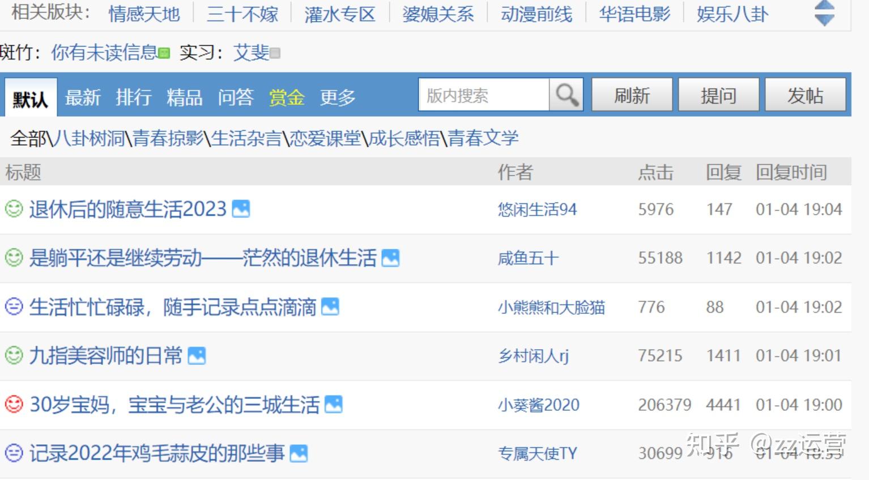Click the blue face icon beside 记录2022年鸡毛蒜皮的那些事
Screen dimensions: 869x480
14,453
